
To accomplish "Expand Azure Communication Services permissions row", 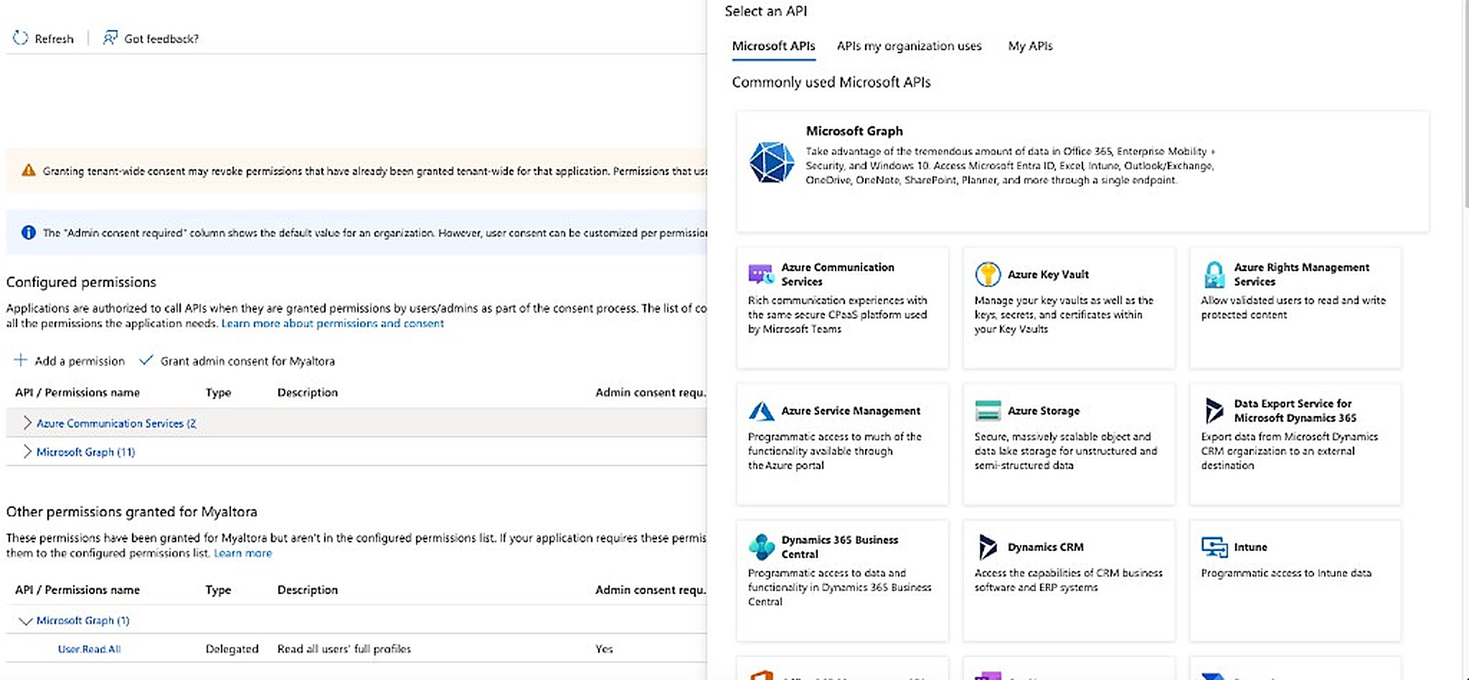I will (x=27, y=423).
